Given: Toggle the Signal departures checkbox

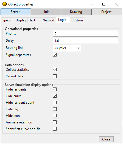Looking at the screenshot, I should [55, 55].
